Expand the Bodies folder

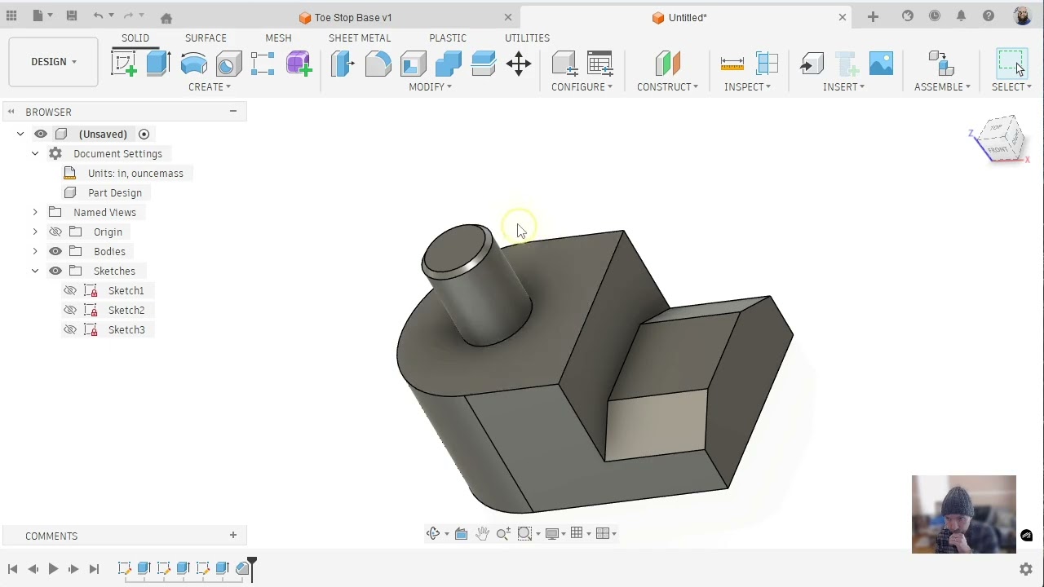[x=35, y=251]
